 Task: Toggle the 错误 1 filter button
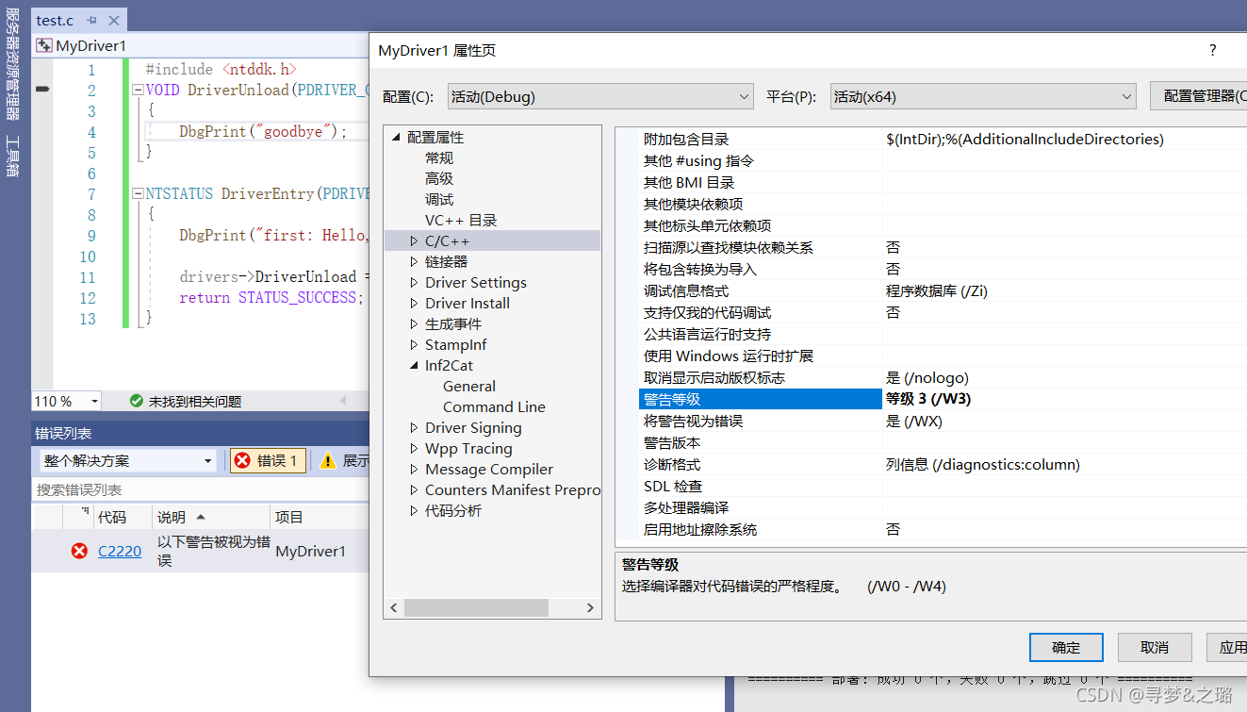pos(268,460)
